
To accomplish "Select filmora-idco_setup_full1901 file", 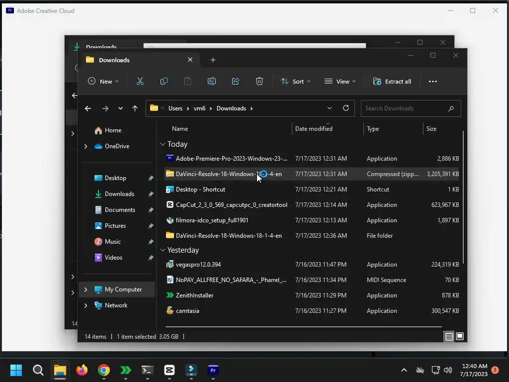I will click(312, 220).
